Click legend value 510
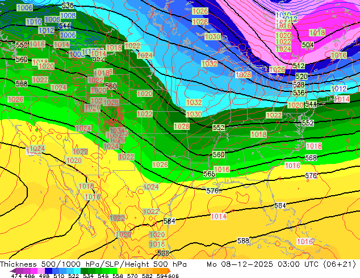The image size is (360, 278). coord(59,276)
